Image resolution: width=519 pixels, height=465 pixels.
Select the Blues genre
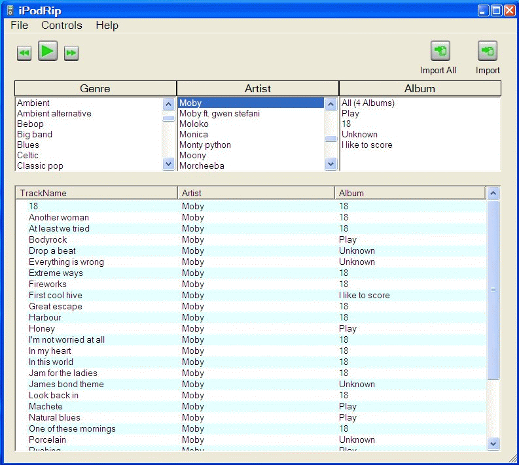click(x=28, y=145)
